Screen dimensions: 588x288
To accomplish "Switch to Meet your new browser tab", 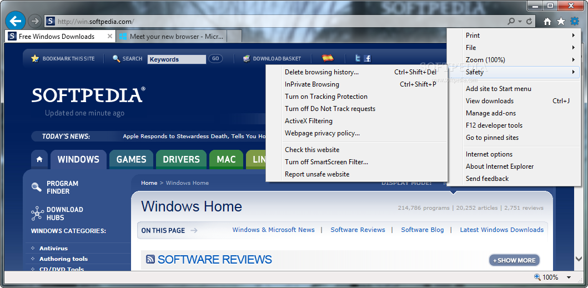I will (x=172, y=37).
